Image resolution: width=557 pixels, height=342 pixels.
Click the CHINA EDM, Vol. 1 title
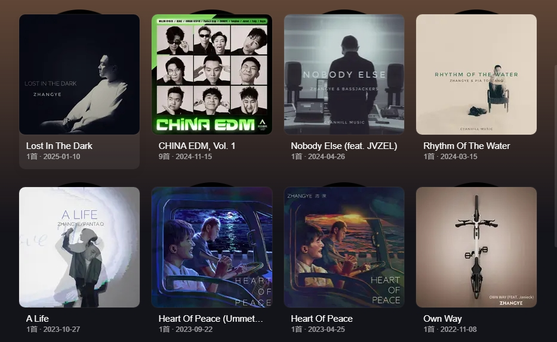click(x=197, y=146)
